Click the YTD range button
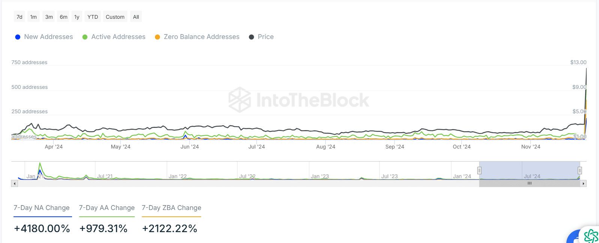599x243 pixels. (x=93, y=17)
